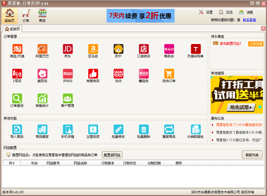
Task: Click the 配置新网店 button
Action: click(x=113, y=155)
